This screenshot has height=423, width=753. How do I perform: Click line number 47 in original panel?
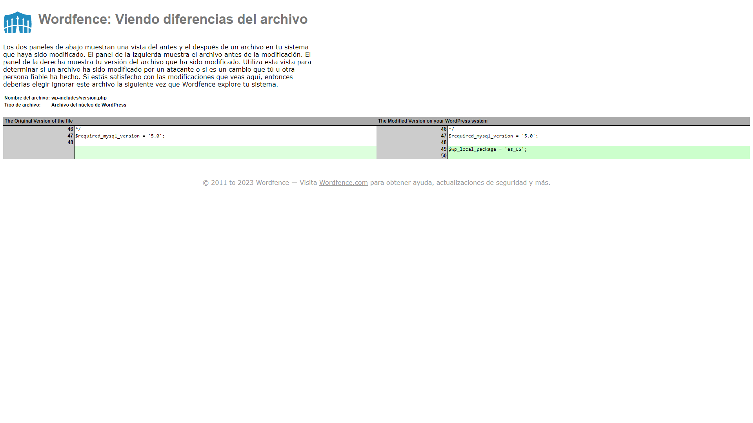tap(70, 136)
